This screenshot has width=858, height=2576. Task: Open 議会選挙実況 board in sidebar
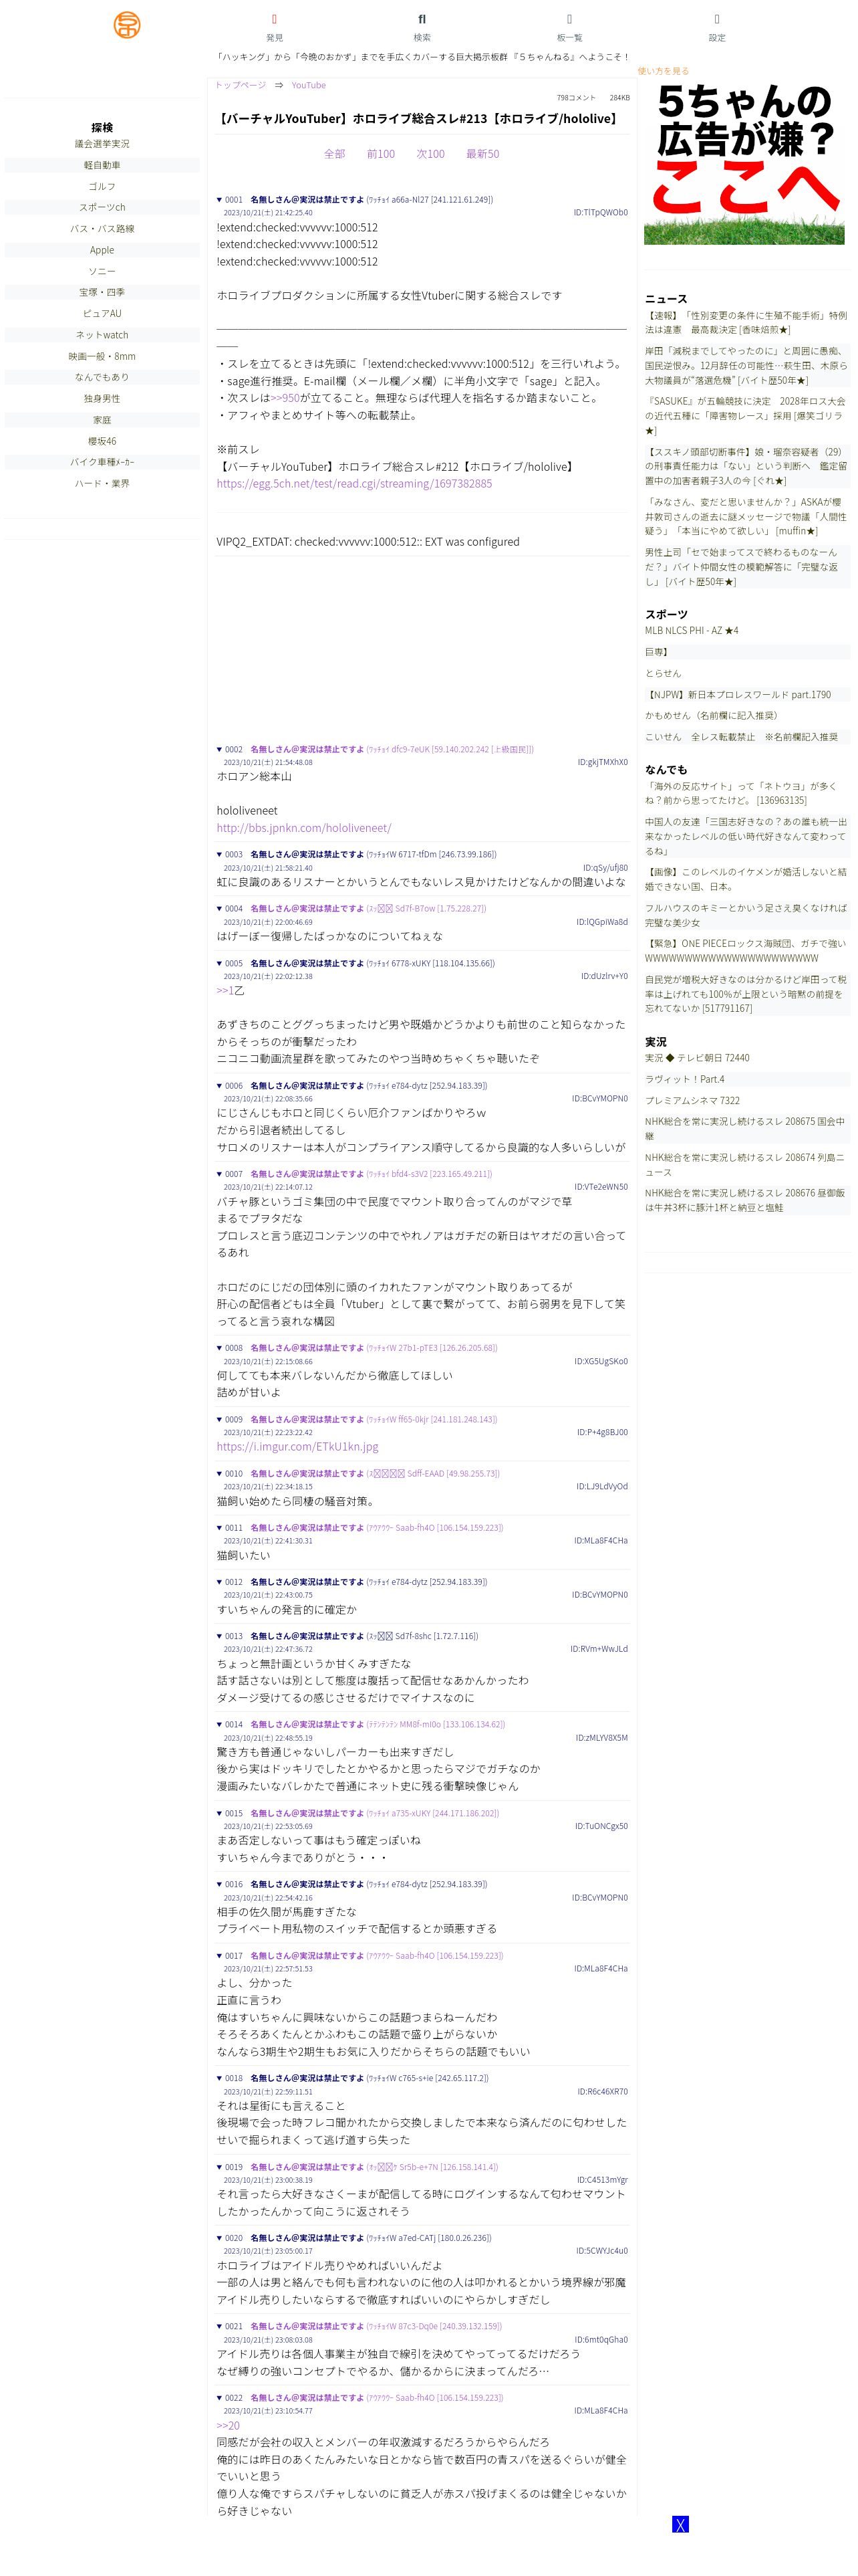pos(102,144)
